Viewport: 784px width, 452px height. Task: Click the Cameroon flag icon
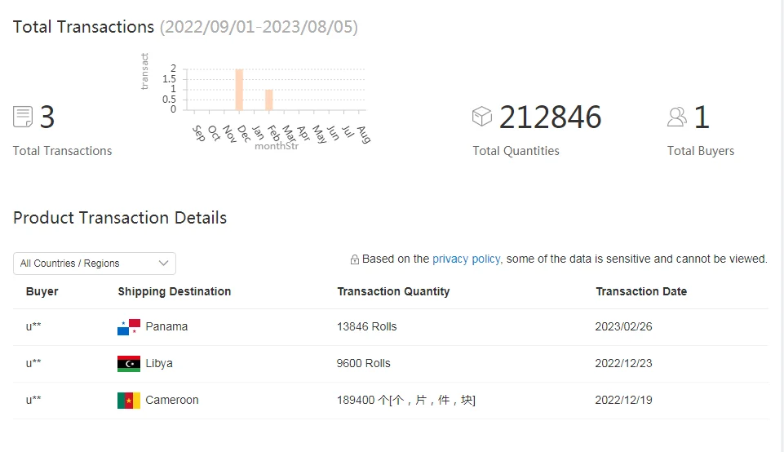pos(129,401)
